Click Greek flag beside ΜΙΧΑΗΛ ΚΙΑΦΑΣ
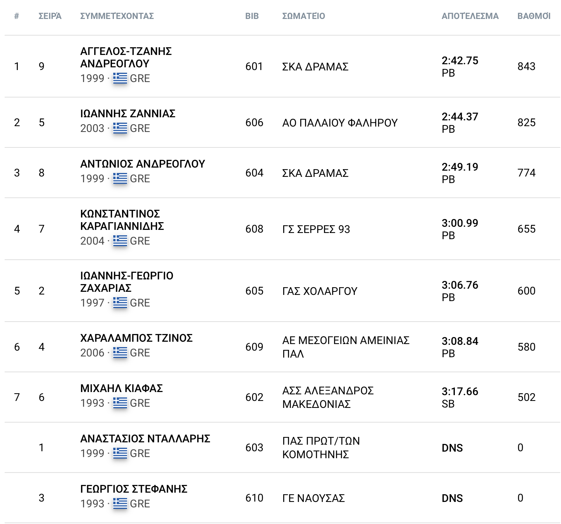 pyautogui.click(x=120, y=403)
